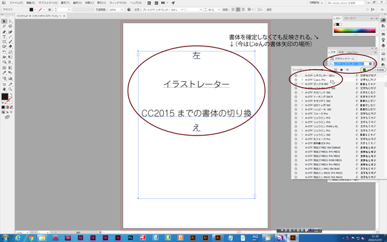Select the Pen tool
387x242 pixels.
(x=5, y=32)
